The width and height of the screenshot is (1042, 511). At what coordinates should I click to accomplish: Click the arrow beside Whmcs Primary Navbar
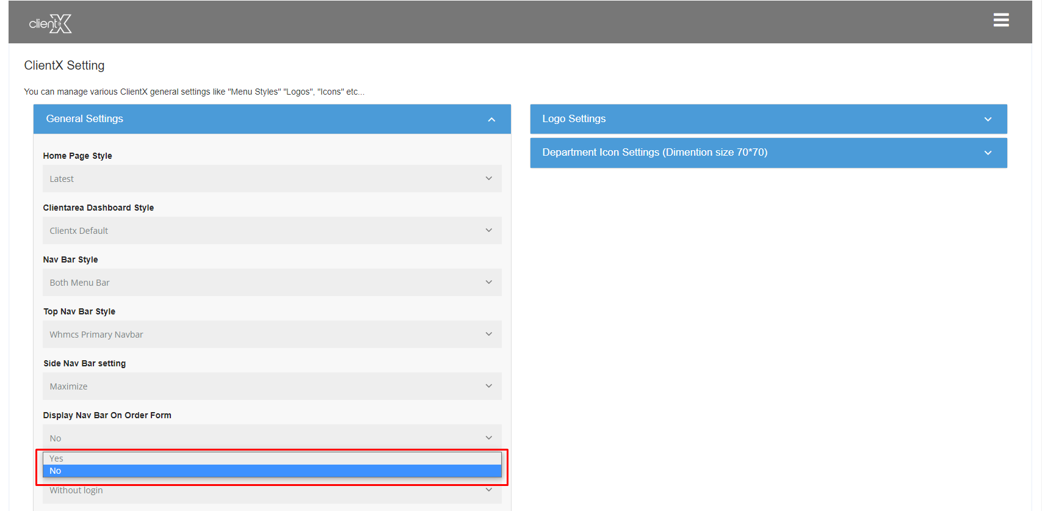(488, 335)
